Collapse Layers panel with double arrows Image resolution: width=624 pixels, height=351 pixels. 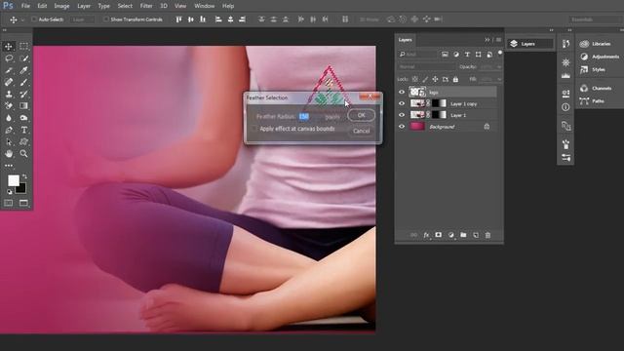(x=487, y=40)
